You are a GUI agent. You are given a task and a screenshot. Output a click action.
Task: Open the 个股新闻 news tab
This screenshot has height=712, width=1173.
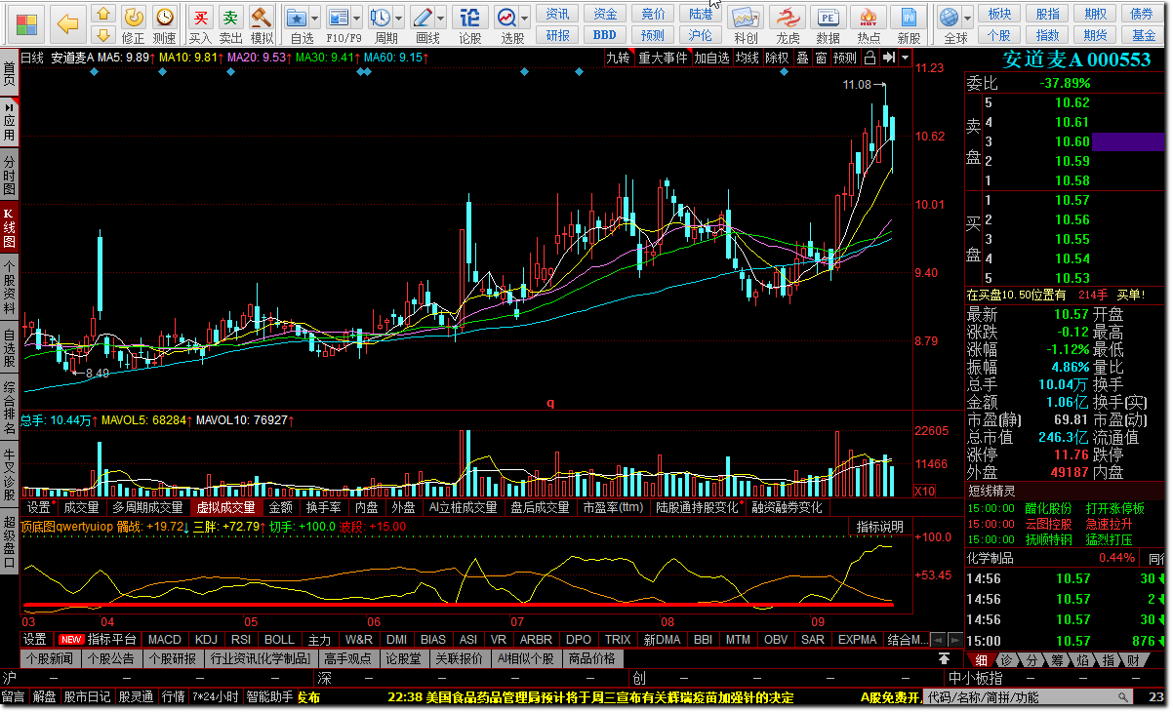(x=50, y=658)
